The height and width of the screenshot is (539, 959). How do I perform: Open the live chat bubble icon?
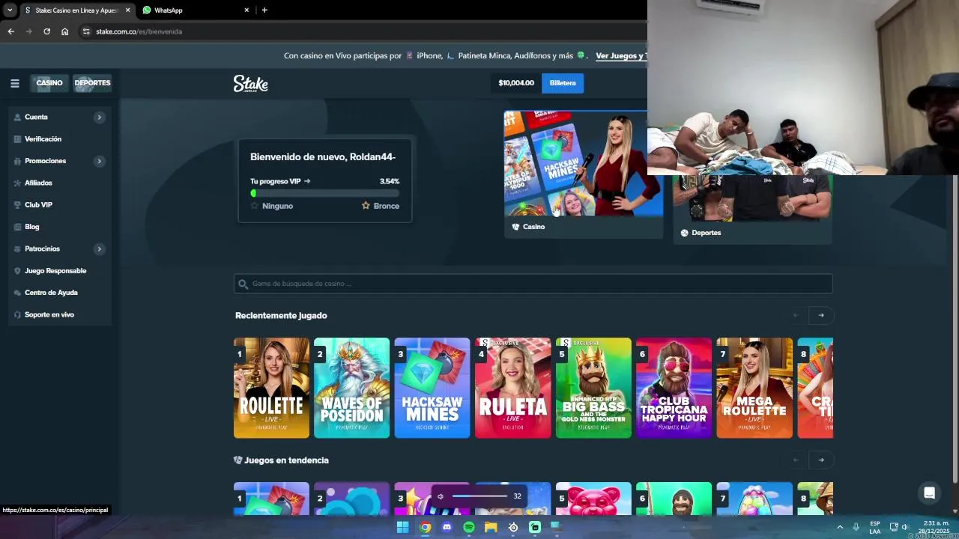click(929, 493)
